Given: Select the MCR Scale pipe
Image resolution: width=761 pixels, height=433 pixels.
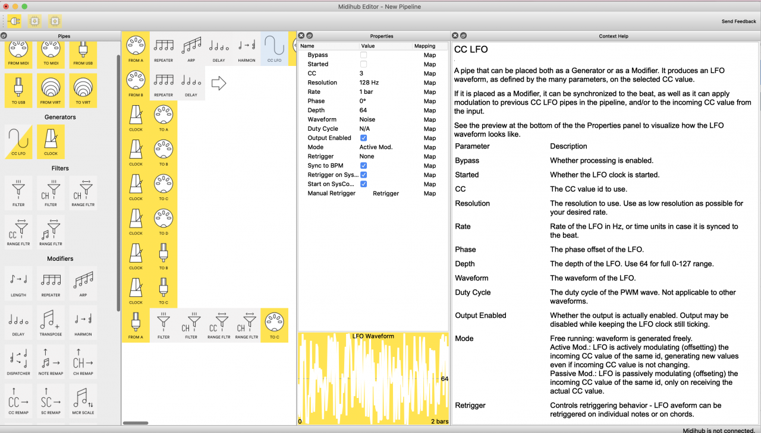Looking at the screenshot, I should click(x=83, y=400).
